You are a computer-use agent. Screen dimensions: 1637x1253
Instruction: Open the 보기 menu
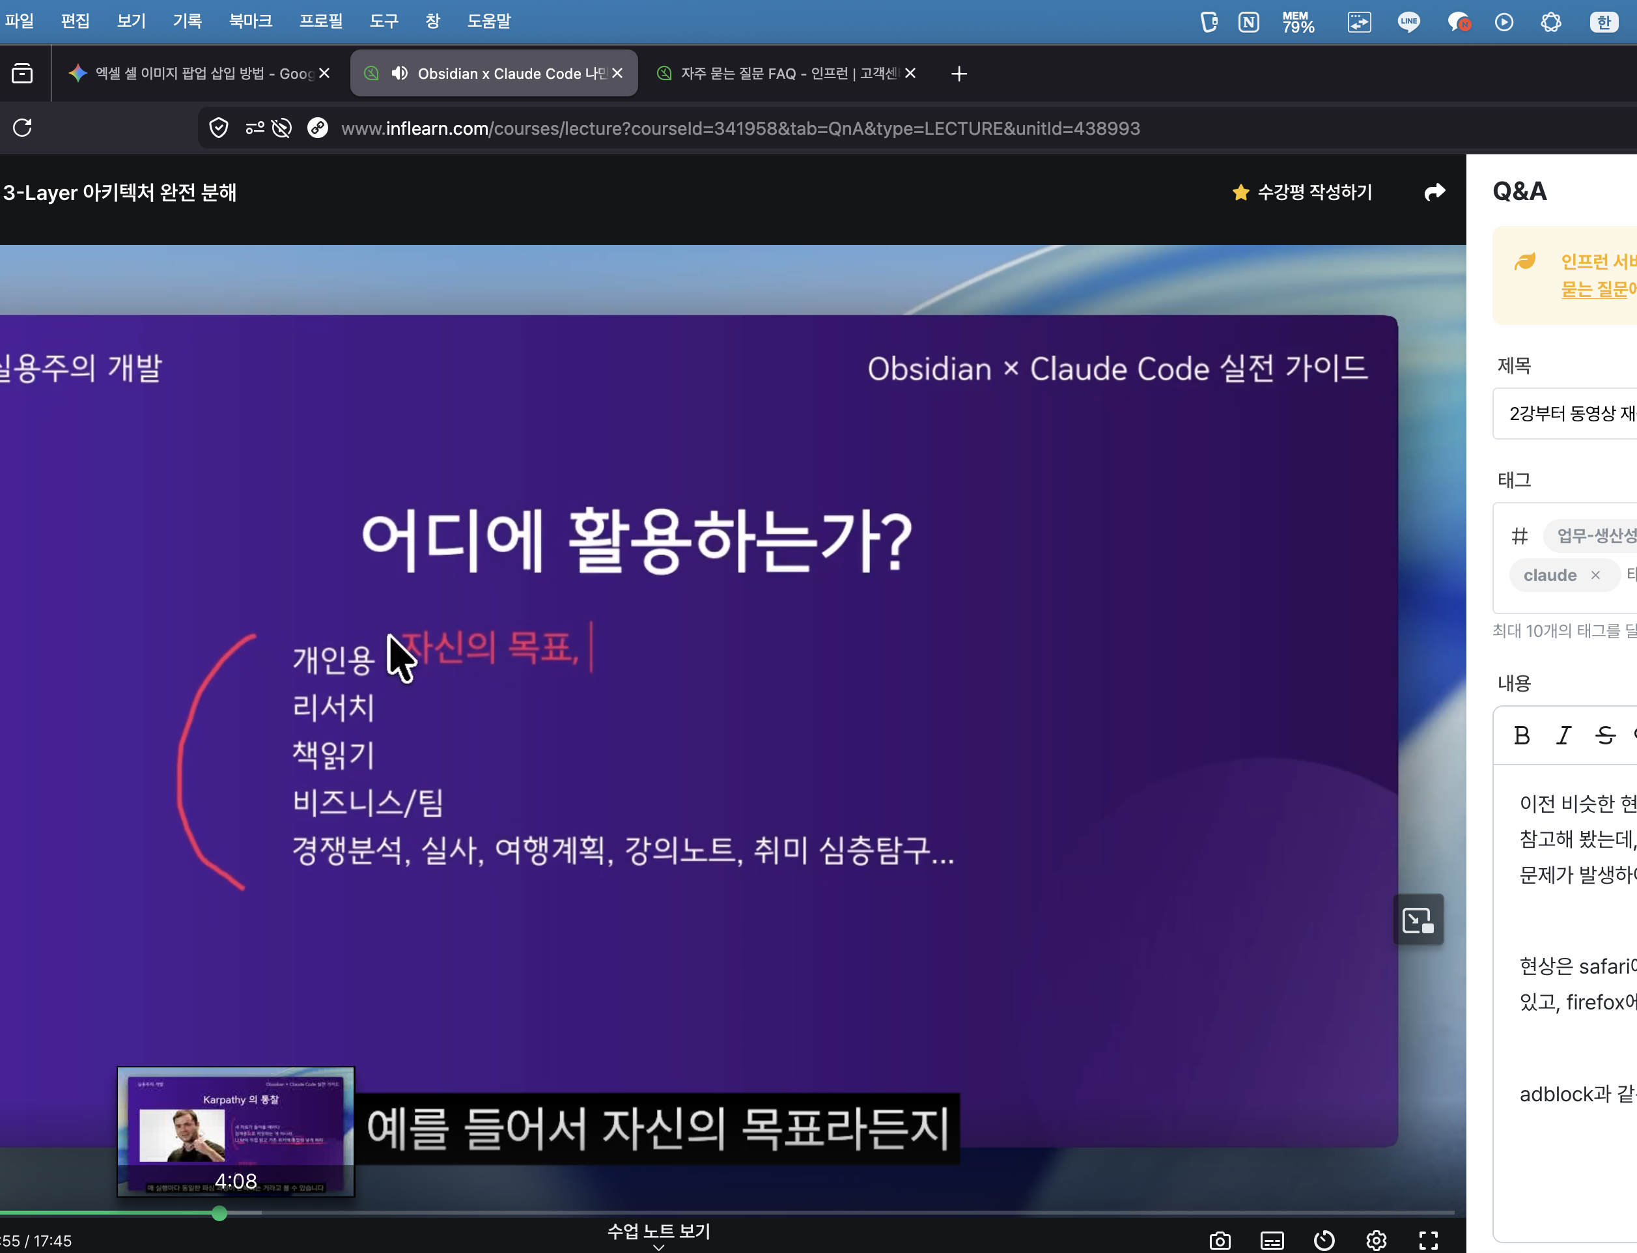coord(132,21)
